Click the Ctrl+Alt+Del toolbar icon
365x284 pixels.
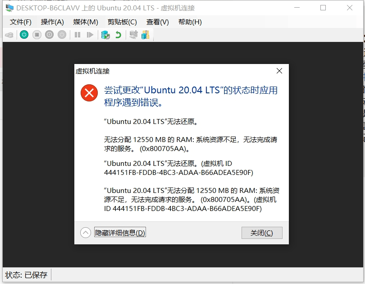[x=9, y=35]
